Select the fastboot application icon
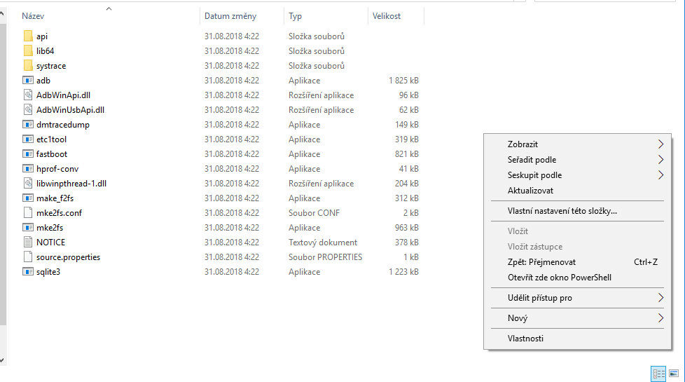The height and width of the screenshot is (382, 685). 28,154
